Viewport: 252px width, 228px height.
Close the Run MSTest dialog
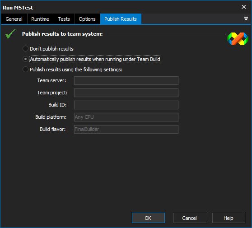point(244,7)
